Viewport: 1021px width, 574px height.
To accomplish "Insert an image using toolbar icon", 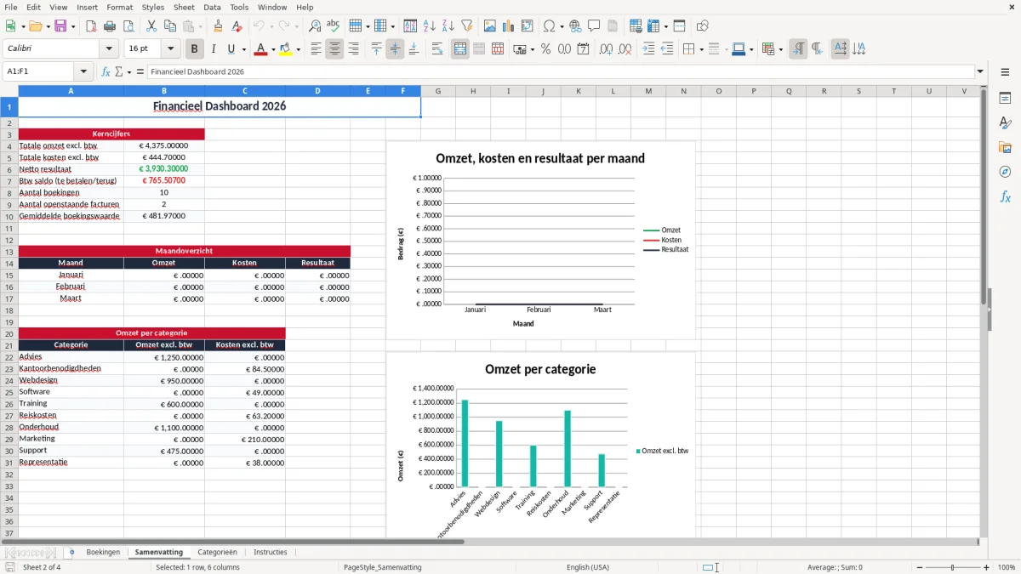I will [x=489, y=26].
